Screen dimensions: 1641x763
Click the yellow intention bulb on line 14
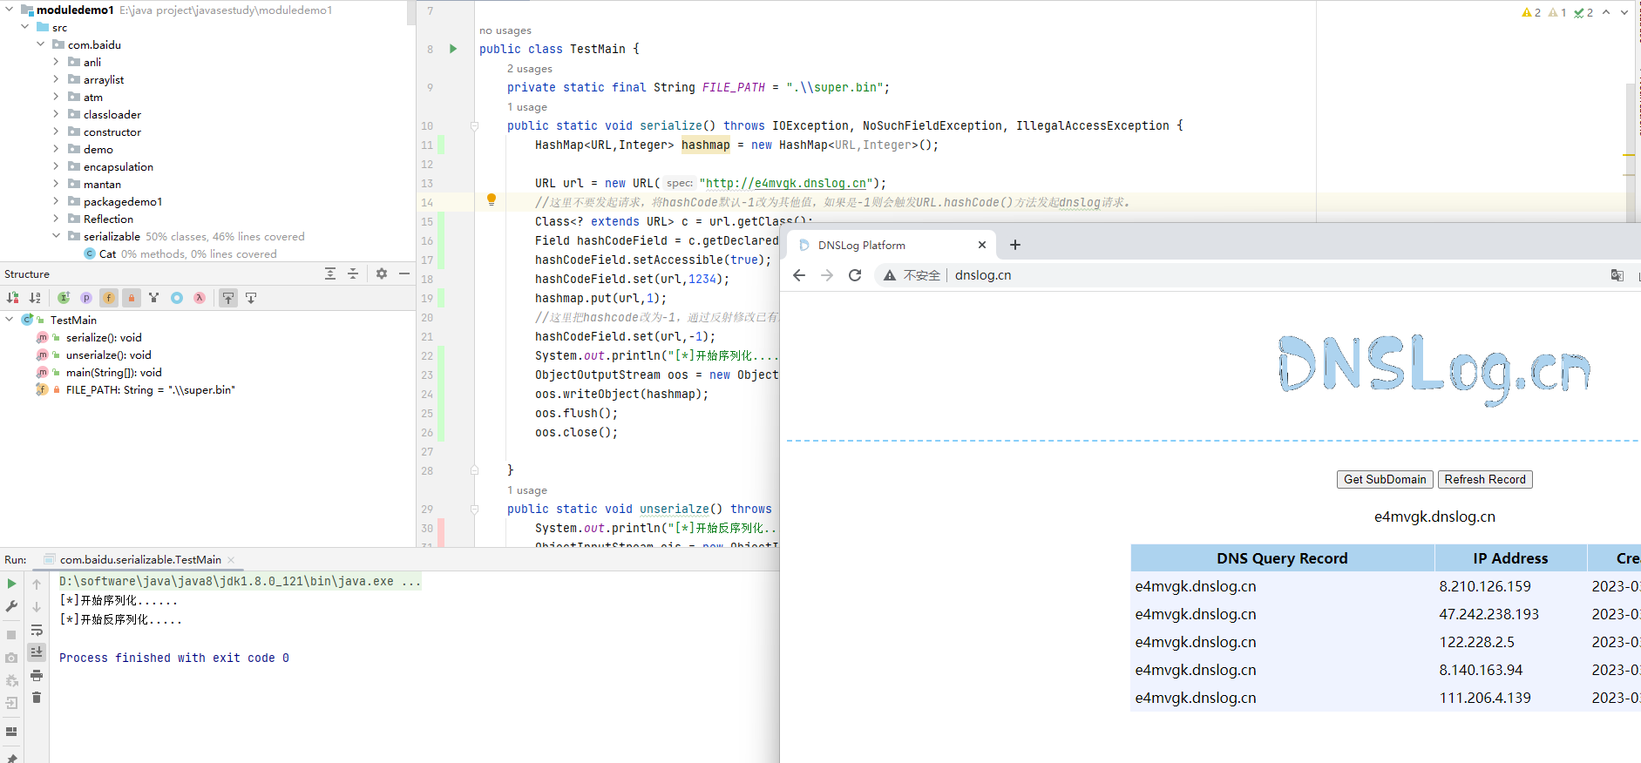(x=492, y=199)
